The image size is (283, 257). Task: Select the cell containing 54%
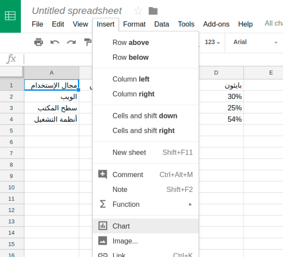pyautogui.click(x=221, y=119)
